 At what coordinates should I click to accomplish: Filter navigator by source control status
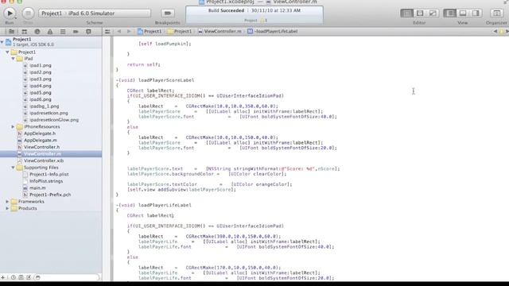(21, 277)
